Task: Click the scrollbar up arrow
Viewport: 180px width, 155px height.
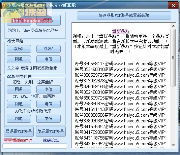Action: click(173, 26)
